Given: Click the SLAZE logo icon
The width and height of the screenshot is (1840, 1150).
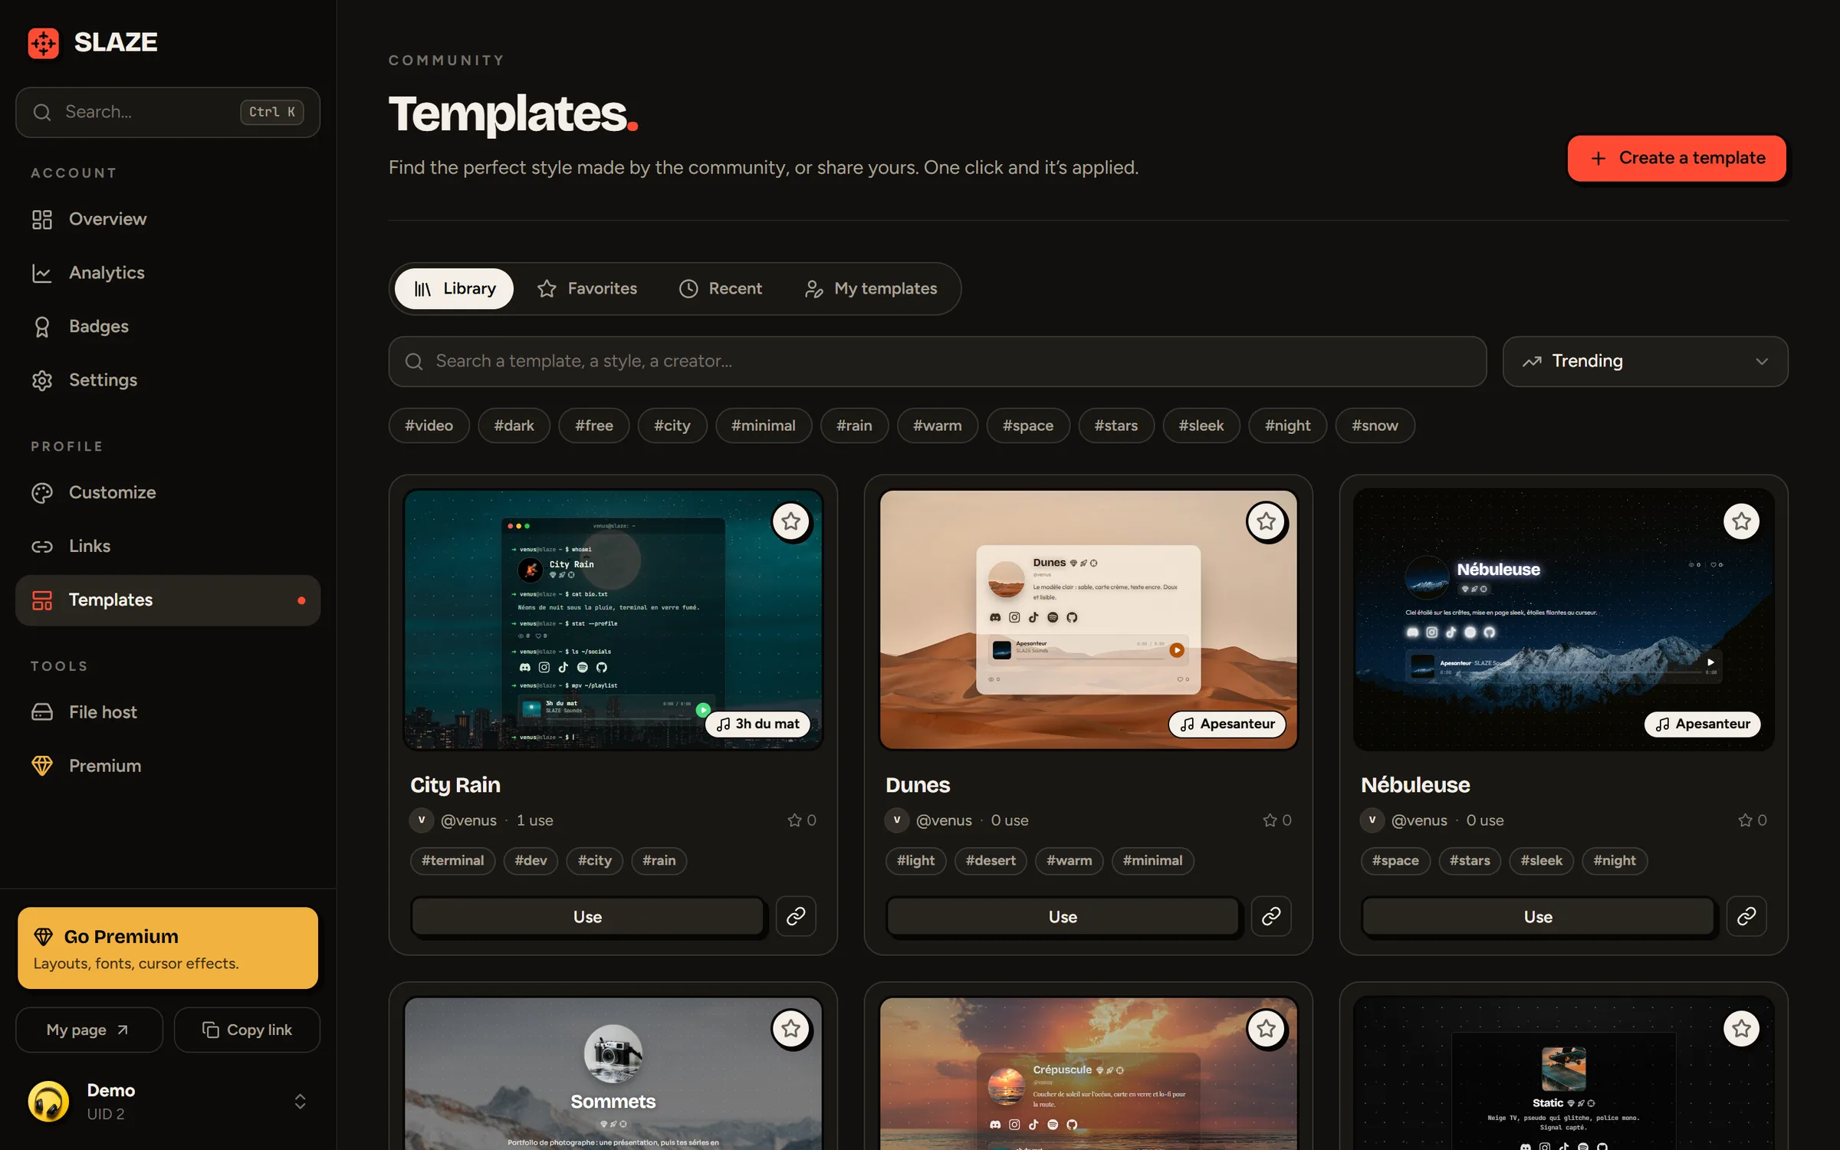Looking at the screenshot, I should pyautogui.click(x=43, y=42).
